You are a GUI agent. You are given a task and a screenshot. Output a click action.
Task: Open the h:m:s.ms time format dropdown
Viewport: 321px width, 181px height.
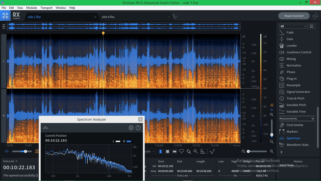click(x=10, y=161)
